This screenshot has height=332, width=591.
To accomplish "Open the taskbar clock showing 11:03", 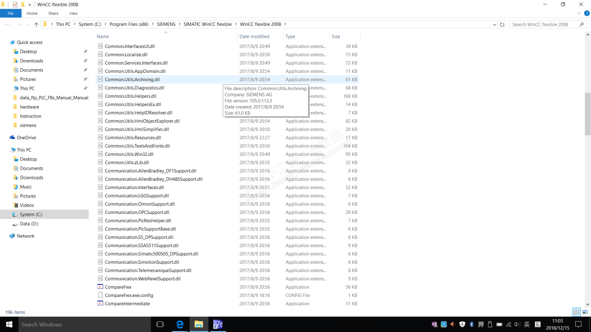I will pos(558,324).
